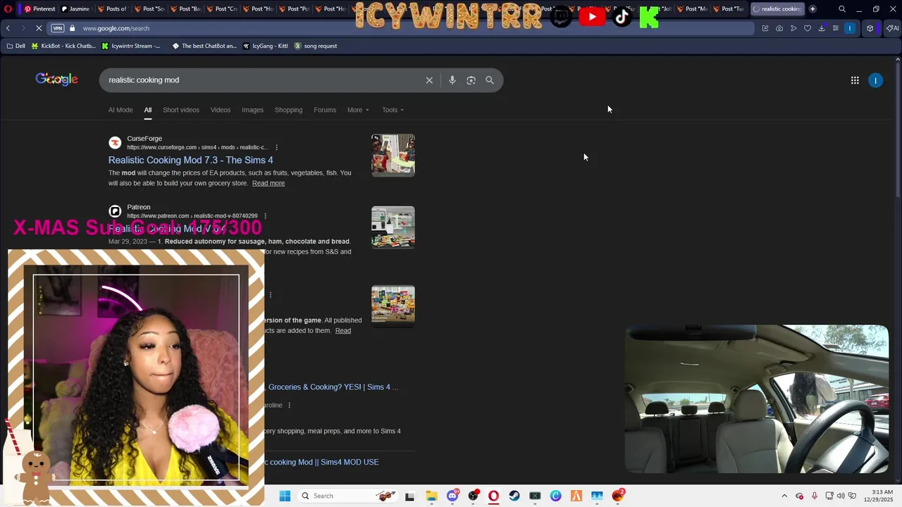
Task: Click the Patreon result thumbnail
Action: 393,227
